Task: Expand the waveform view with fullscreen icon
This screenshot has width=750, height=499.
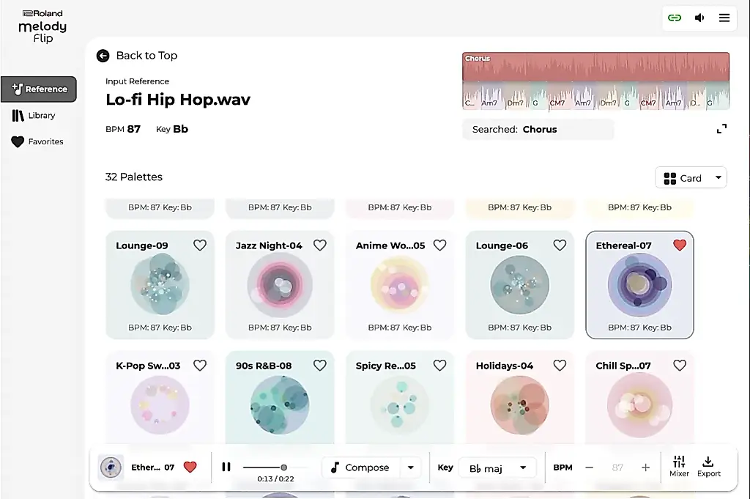Action: 721,129
